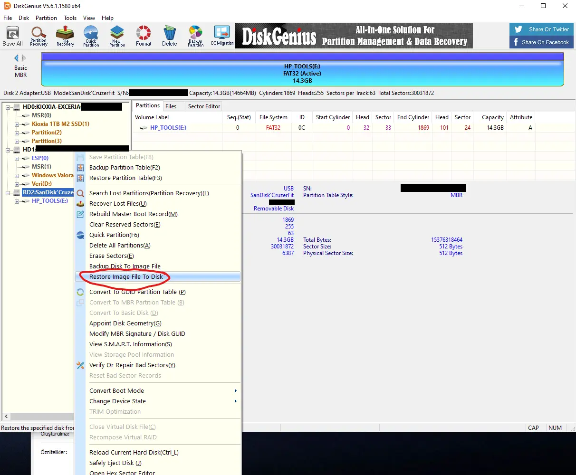Viewport: 576px width, 475px height.
Task: Open the Quick Partition toolbar icon
Action: coord(91,36)
